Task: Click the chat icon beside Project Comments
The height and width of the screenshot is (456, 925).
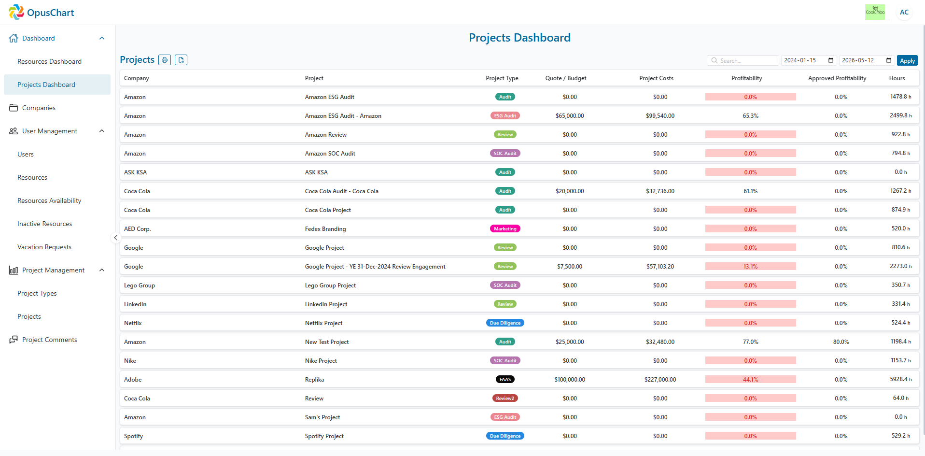Action: (14, 340)
